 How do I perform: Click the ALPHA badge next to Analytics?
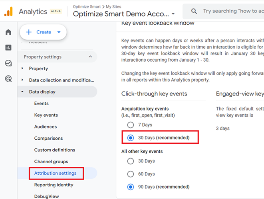click(56, 11)
